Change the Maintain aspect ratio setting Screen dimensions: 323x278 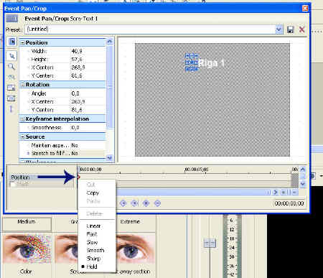click(75, 145)
